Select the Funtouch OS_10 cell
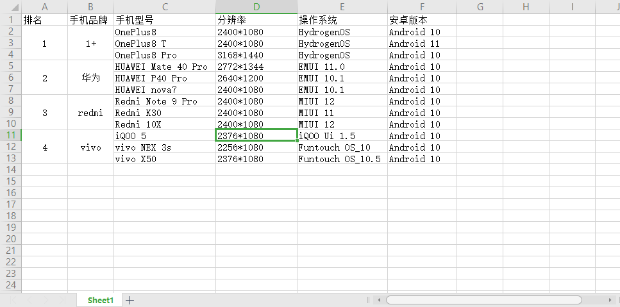 coord(342,147)
